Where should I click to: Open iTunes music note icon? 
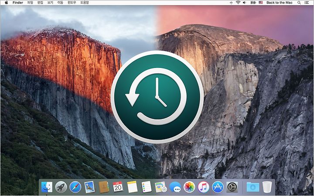(x=204, y=187)
